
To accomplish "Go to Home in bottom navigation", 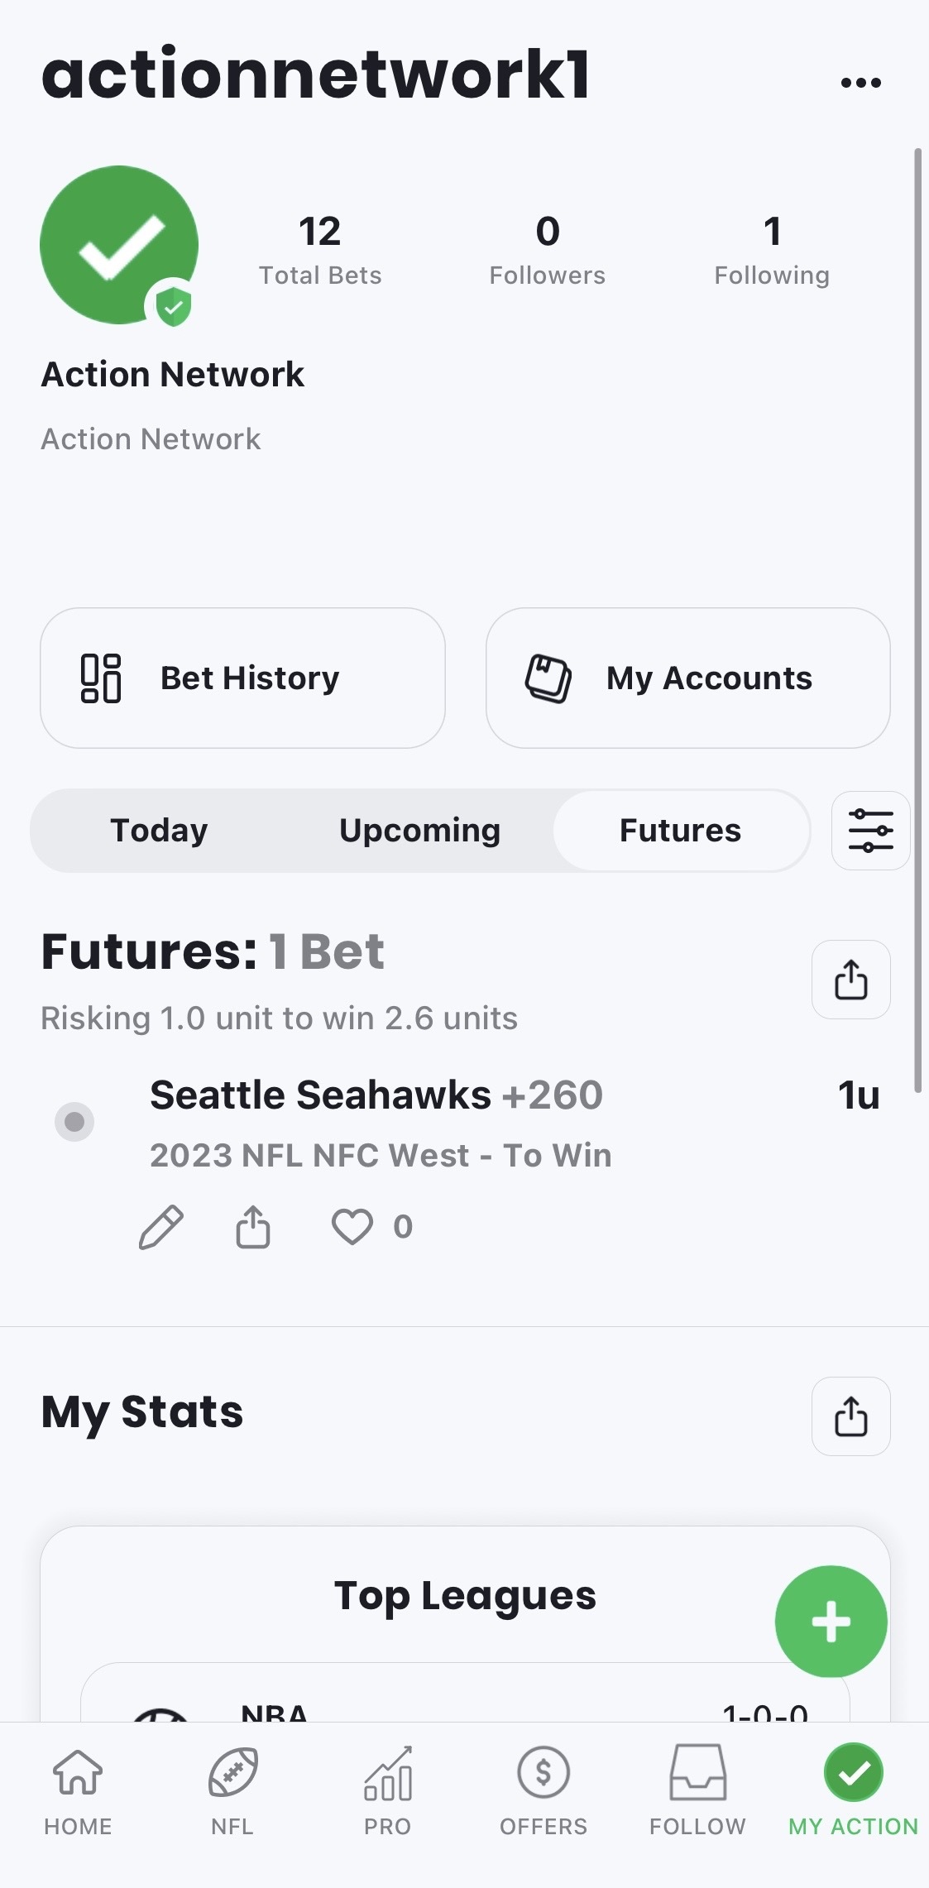I will pos(78,1791).
